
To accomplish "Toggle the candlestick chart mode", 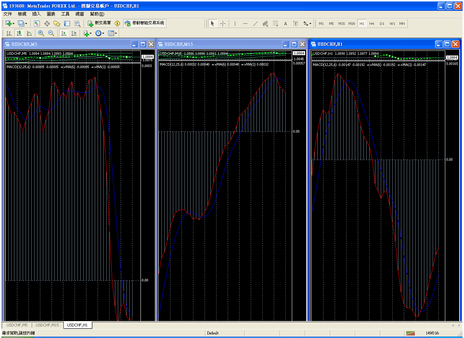I will pos(19,33).
